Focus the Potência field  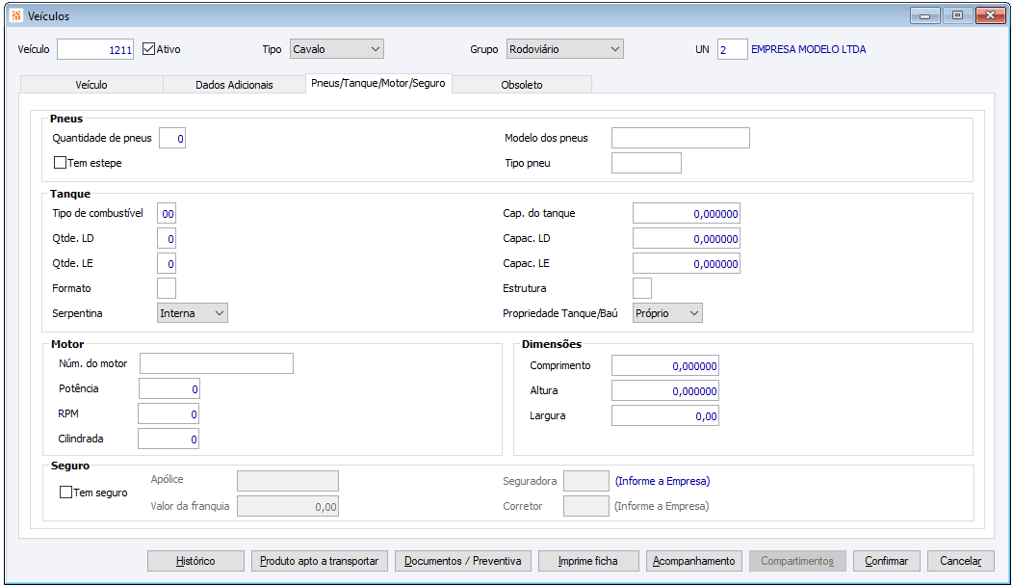pos(169,388)
